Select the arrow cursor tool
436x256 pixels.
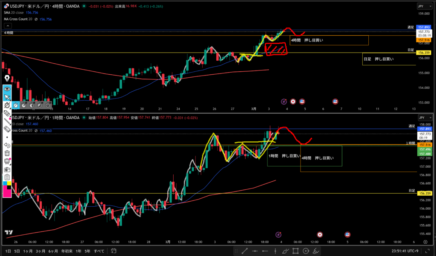(7, 97)
